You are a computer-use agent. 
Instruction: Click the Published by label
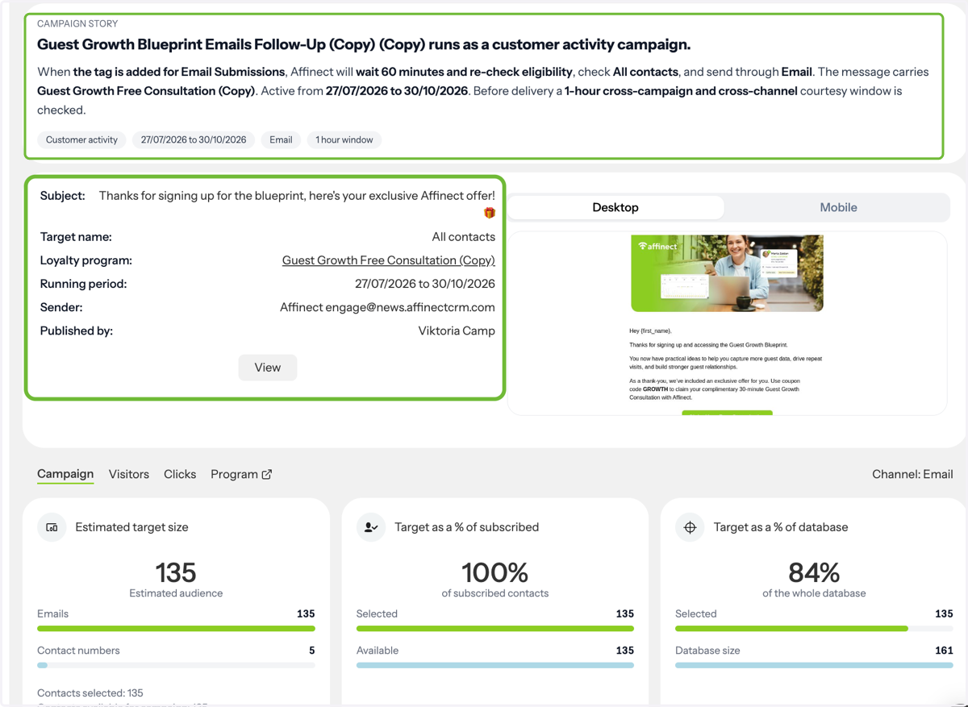[x=77, y=331]
